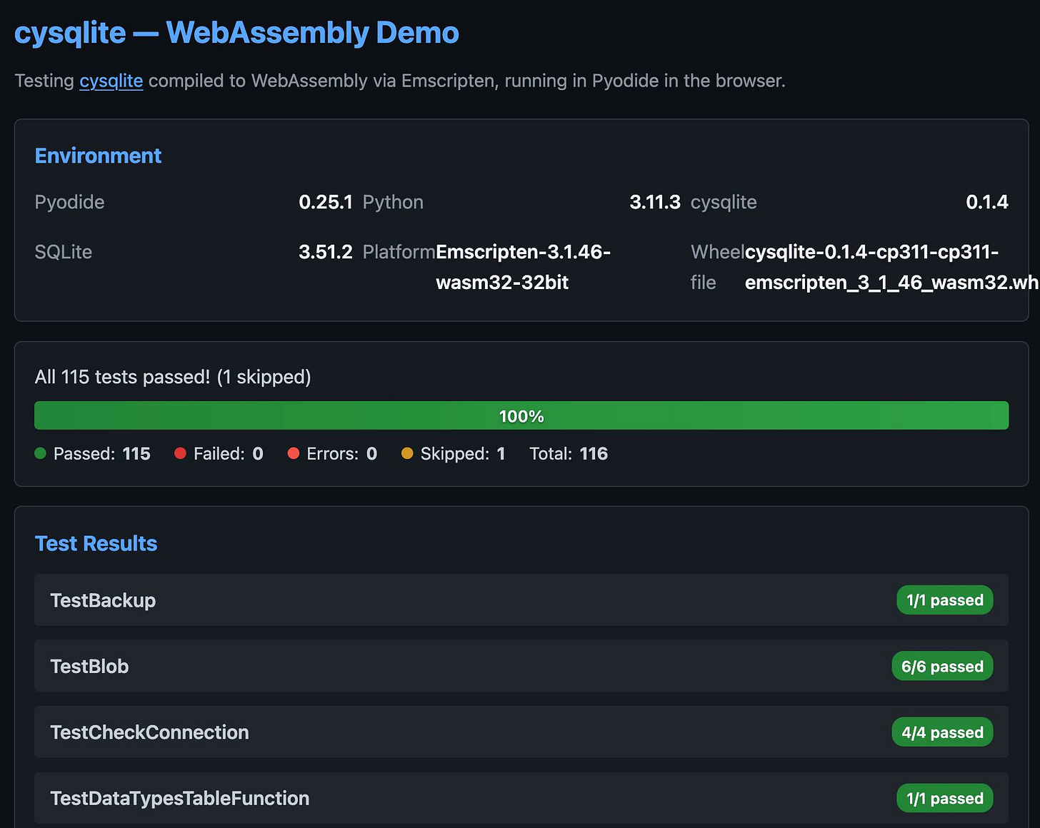Click the red Failed status dot

click(x=180, y=453)
